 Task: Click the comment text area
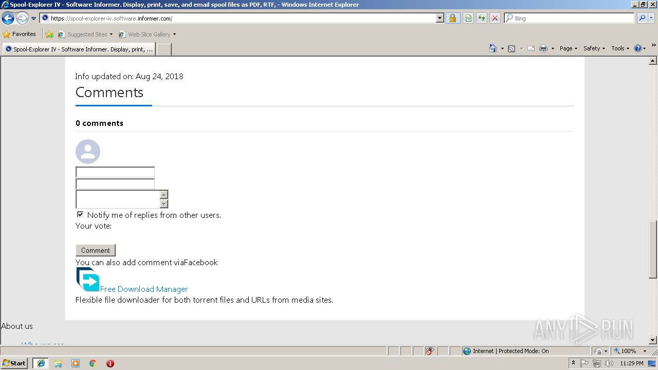point(118,199)
